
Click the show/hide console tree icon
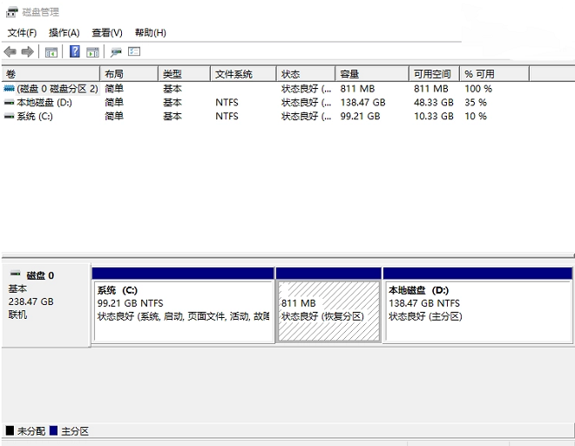point(51,52)
